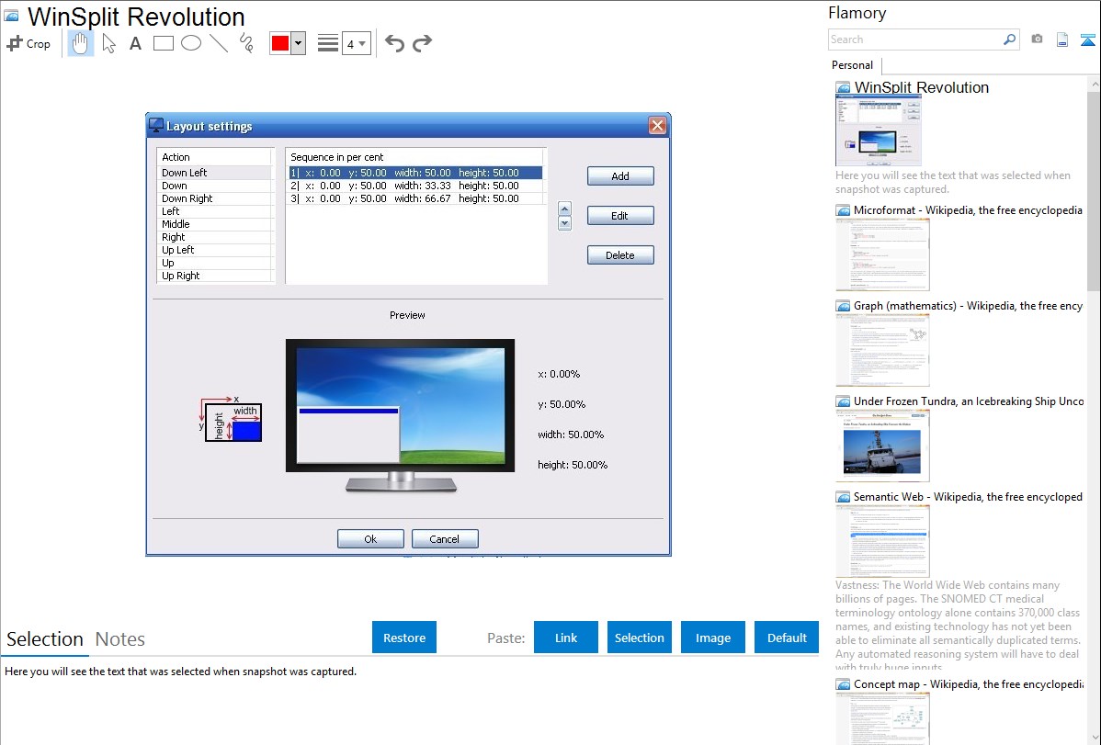Undo the last annotation

tap(394, 43)
